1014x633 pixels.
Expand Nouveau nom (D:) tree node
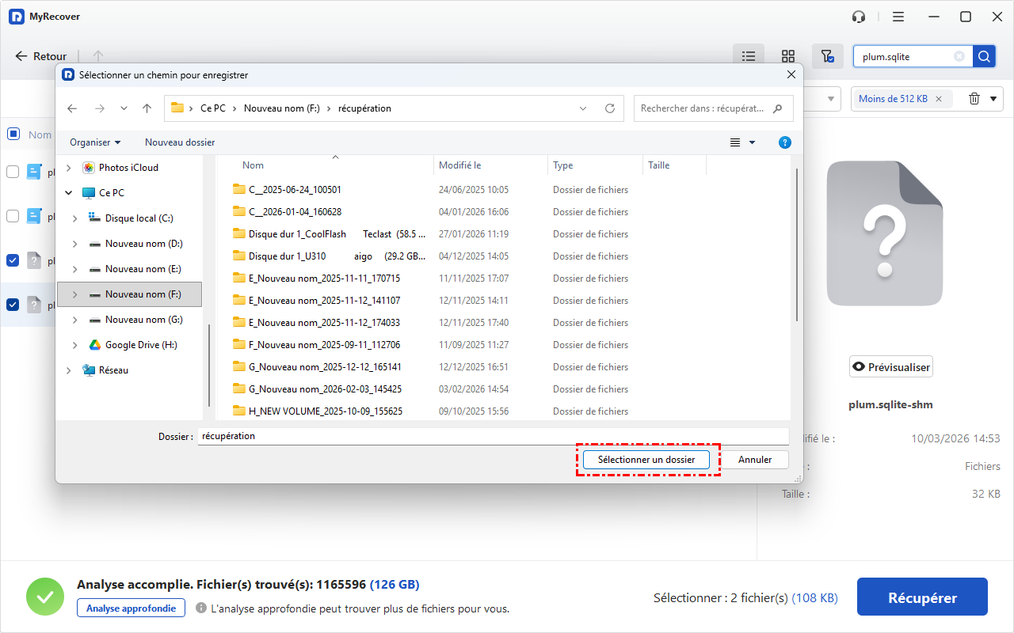tap(75, 244)
